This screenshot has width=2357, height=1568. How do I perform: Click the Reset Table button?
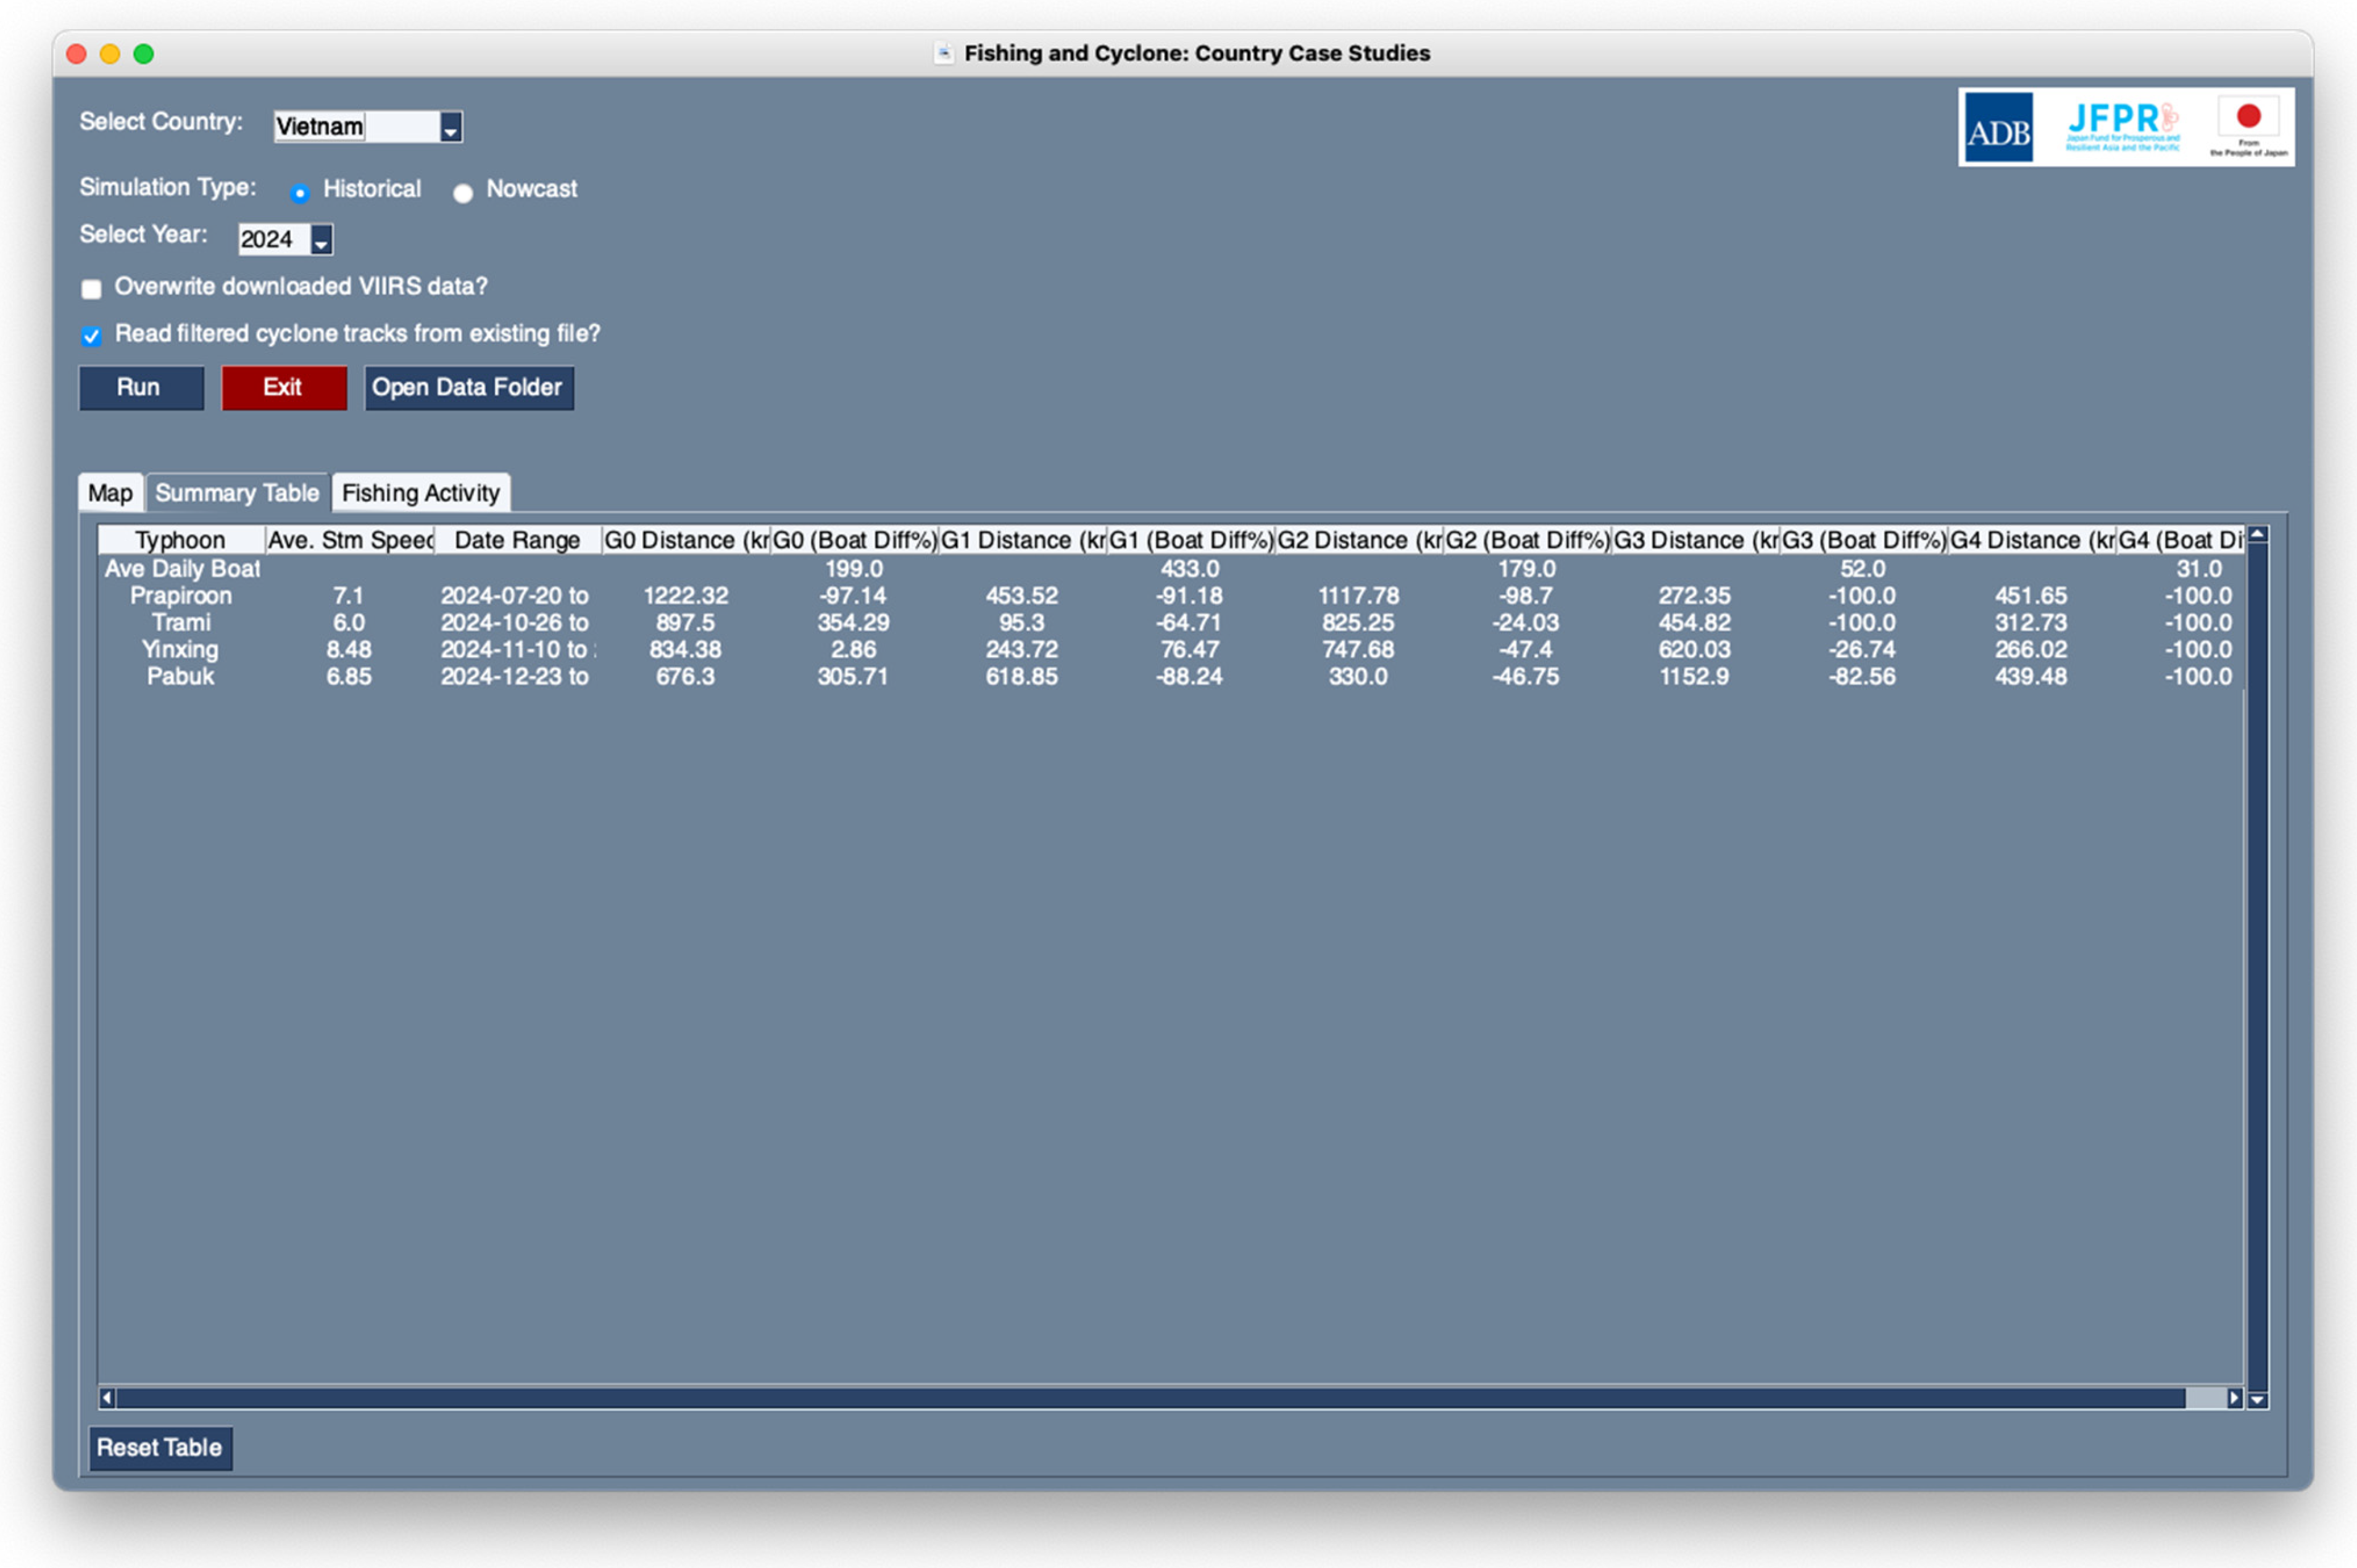pyautogui.click(x=160, y=1447)
